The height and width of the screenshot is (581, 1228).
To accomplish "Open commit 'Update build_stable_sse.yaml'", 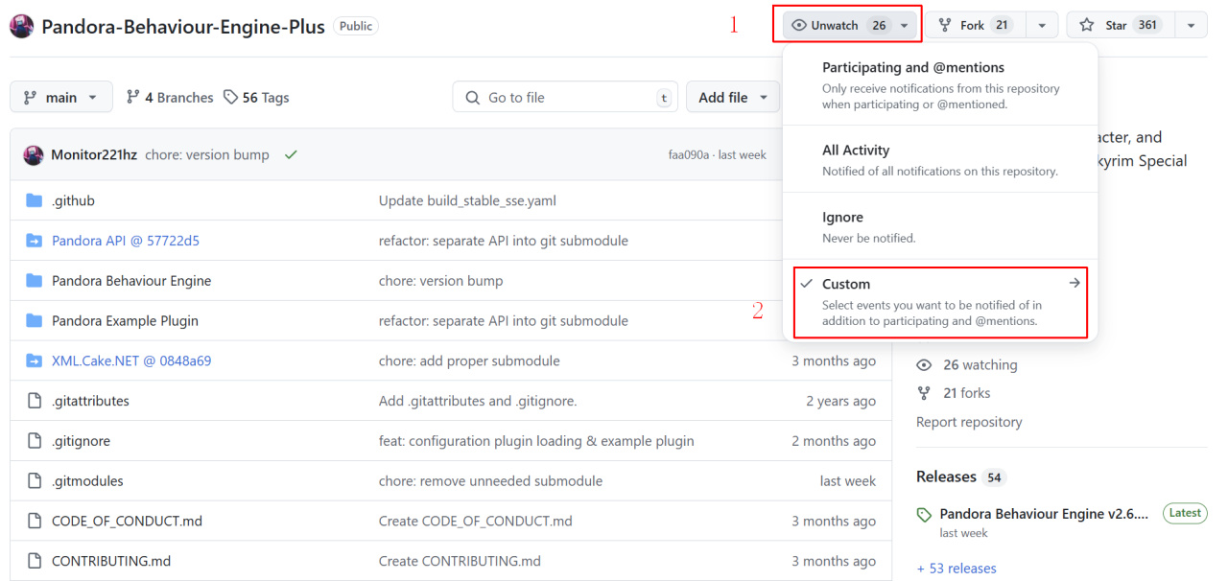I will (467, 200).
